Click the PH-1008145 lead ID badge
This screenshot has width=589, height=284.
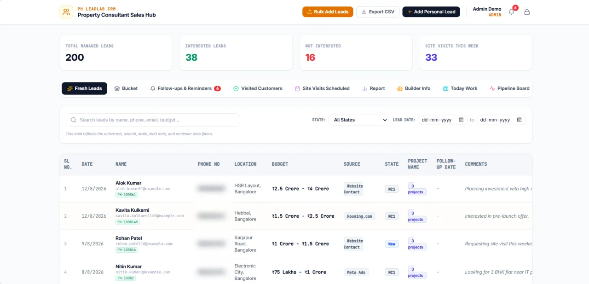[127, 222]
